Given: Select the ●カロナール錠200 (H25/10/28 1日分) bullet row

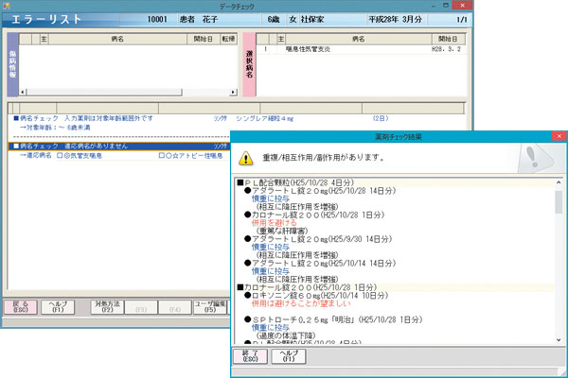Looking at the screenshot, I should pos(314,215).
